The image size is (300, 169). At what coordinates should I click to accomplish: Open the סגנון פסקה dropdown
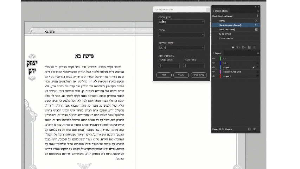point(181,22)
